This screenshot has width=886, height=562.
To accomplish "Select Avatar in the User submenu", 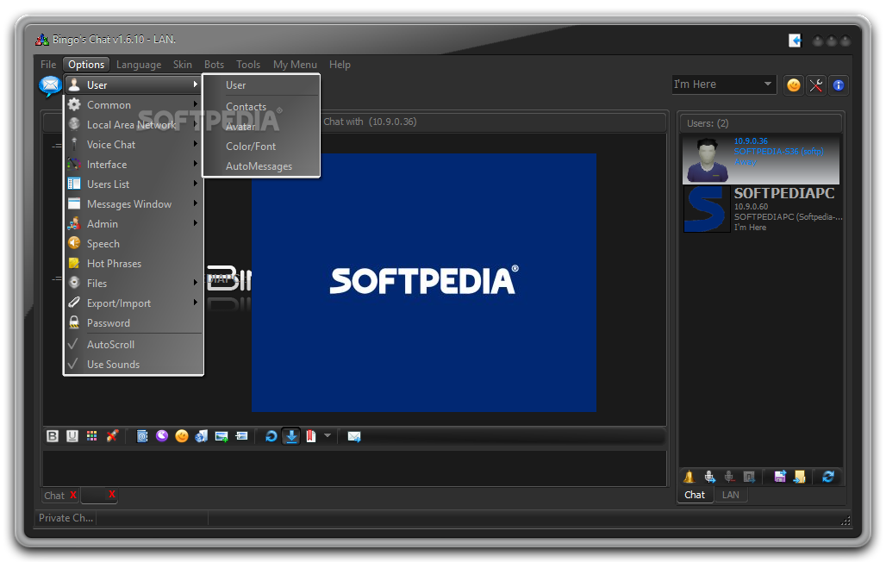I will click(x=261, y=126).
